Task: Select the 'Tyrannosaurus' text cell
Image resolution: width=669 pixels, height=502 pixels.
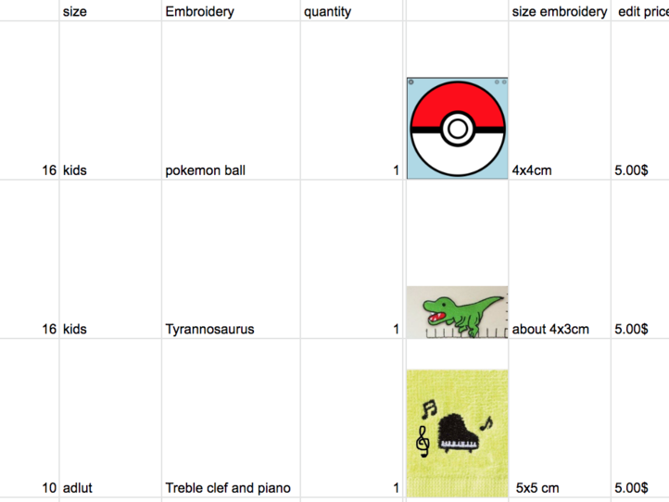Action: coord(231,259)
